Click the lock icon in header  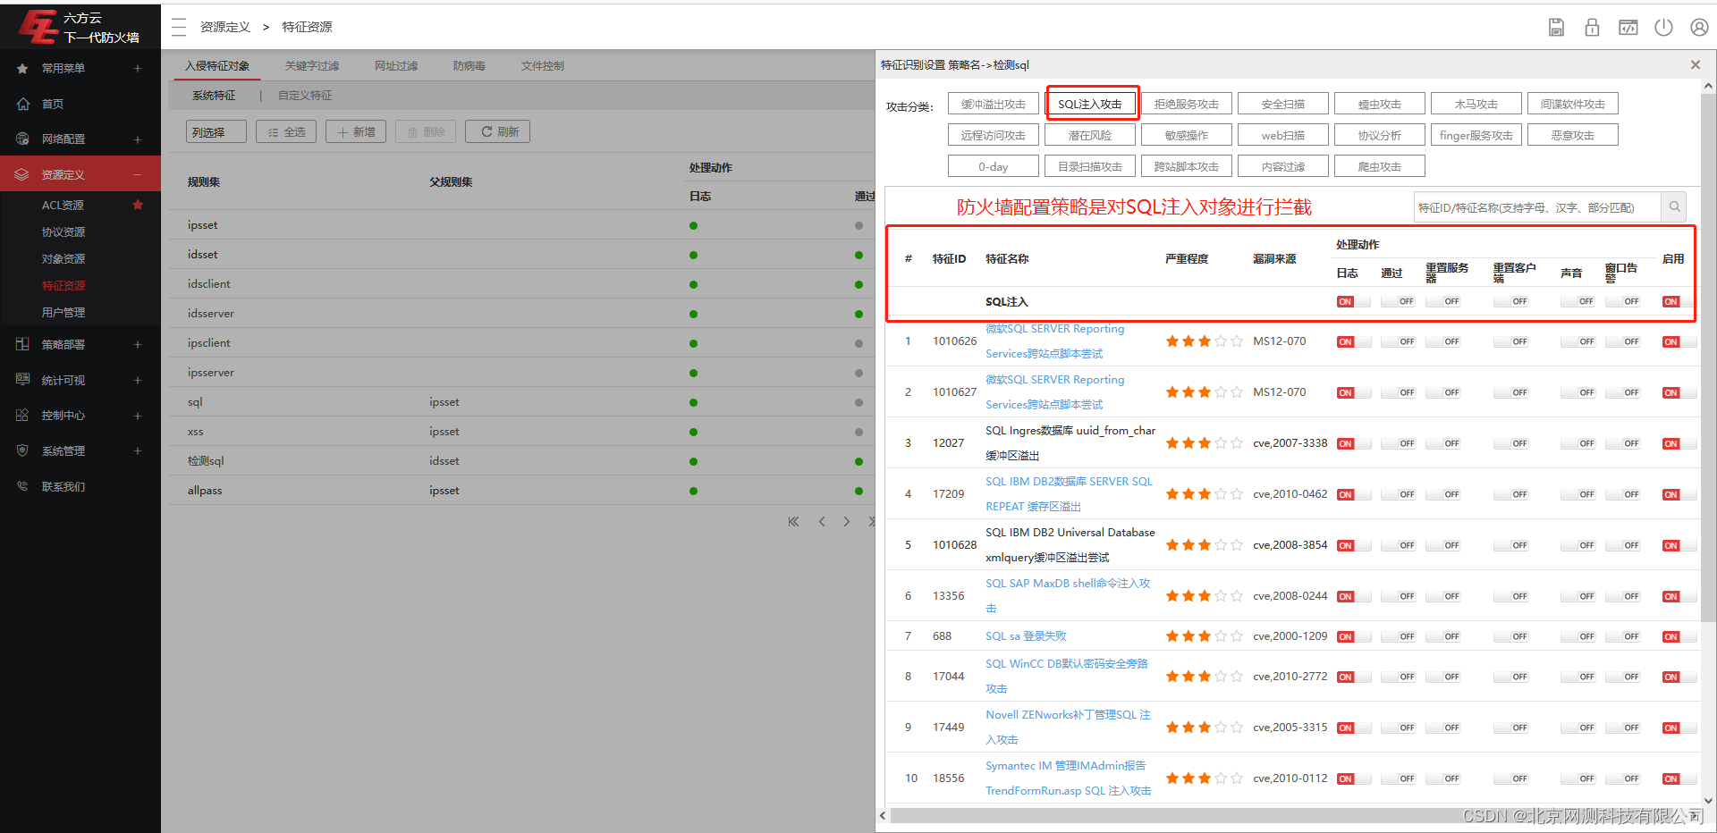click(1592, 27)
